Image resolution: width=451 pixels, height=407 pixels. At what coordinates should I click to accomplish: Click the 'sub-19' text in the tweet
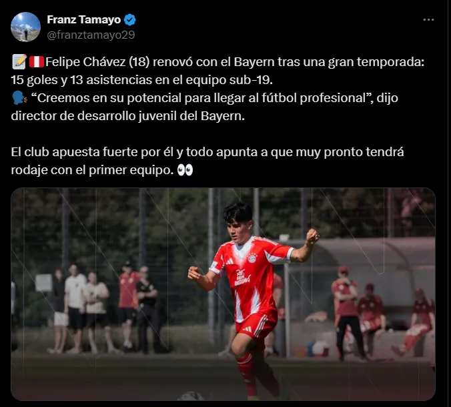point(250,80)
